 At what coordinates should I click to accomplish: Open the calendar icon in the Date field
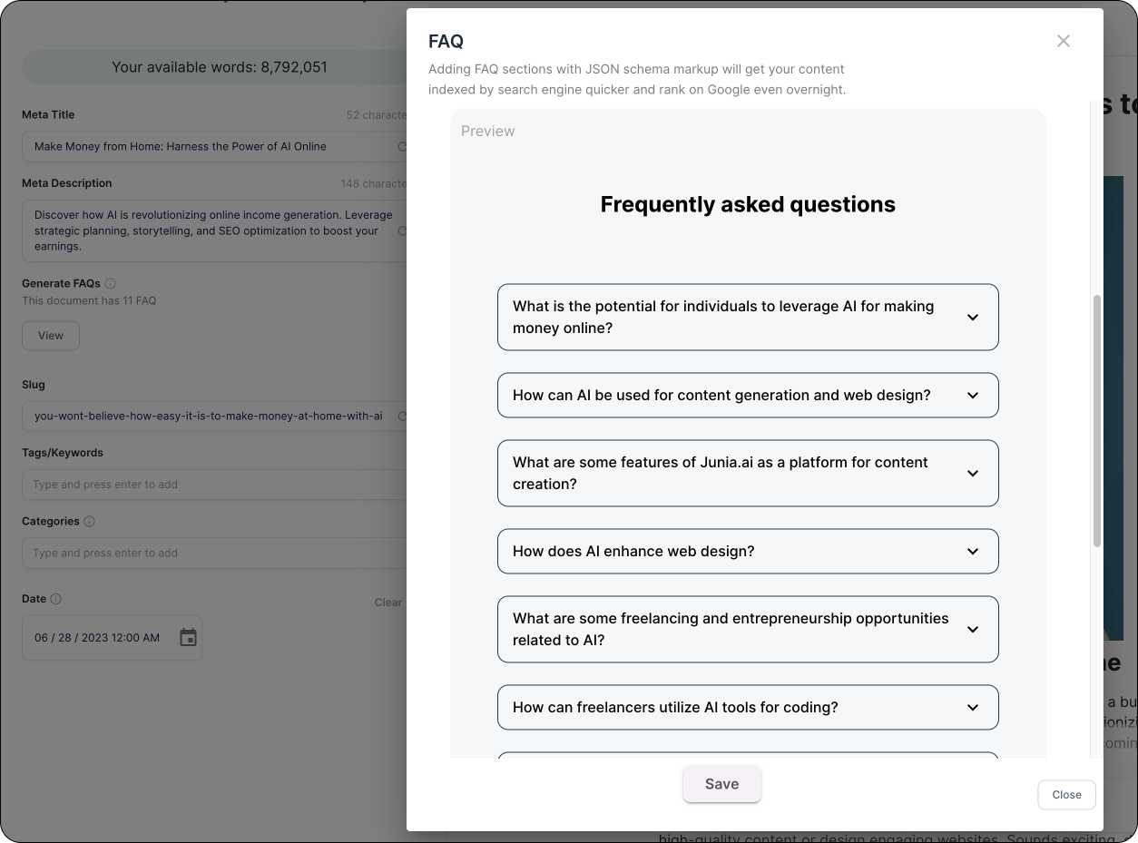point(189,637)
